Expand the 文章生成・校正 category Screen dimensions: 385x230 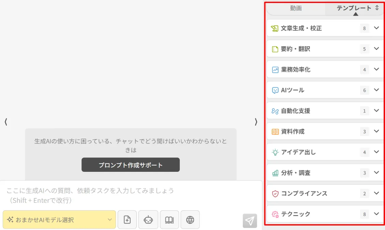(x=376, y=28)
